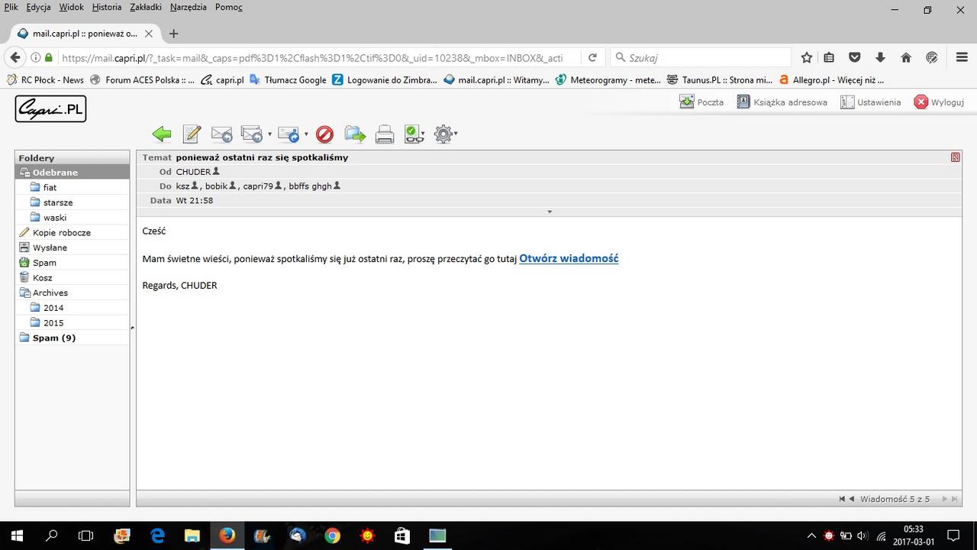Open Ustawienia settings

coord(870,102)
